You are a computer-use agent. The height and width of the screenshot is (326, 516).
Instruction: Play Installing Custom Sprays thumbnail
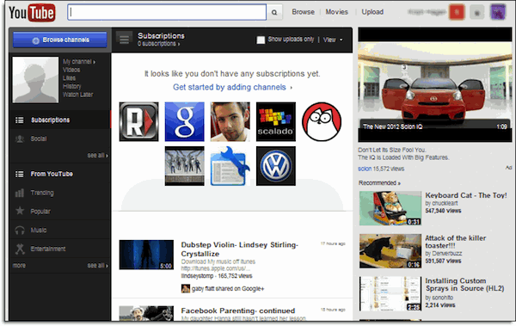tap(390, 293)
